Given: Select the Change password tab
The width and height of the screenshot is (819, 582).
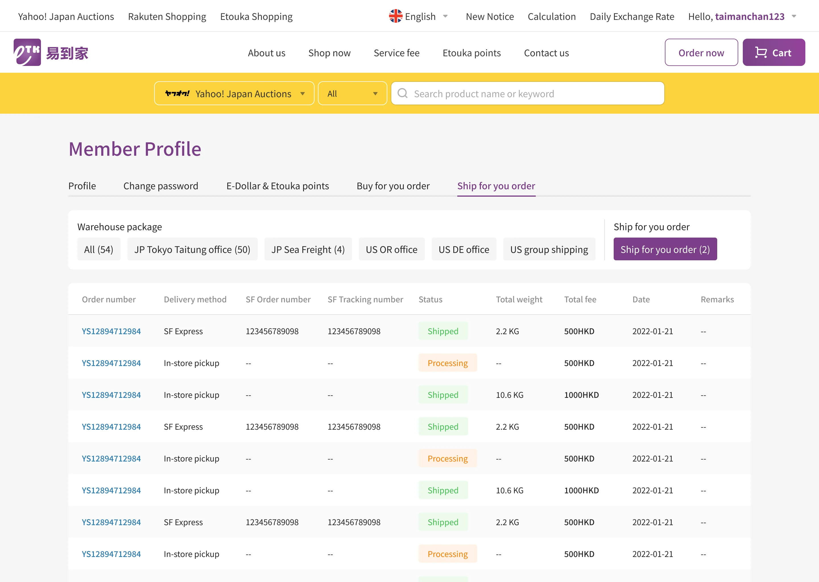Looking at the screenshot, I should (x=161, y=186).
